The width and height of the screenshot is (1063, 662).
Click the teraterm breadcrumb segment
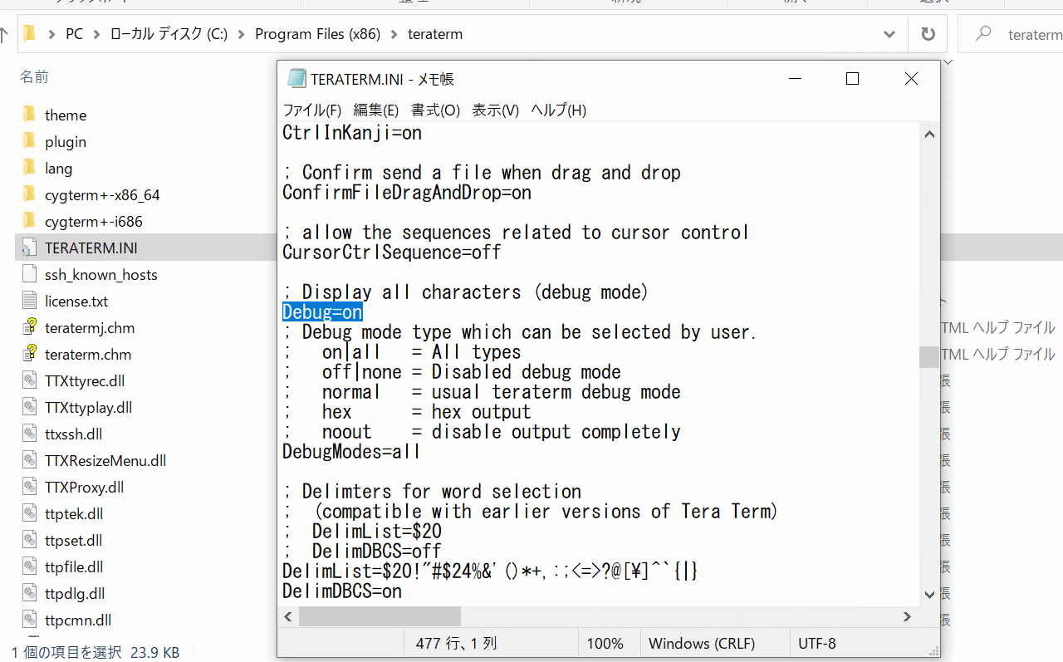click(435, 34)
